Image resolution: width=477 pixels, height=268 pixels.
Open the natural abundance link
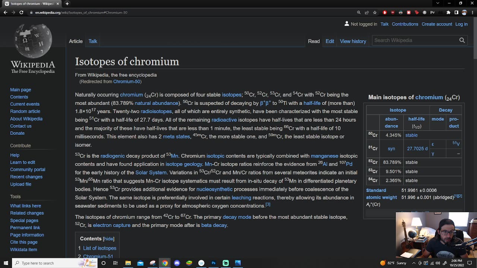pos(157,103)
